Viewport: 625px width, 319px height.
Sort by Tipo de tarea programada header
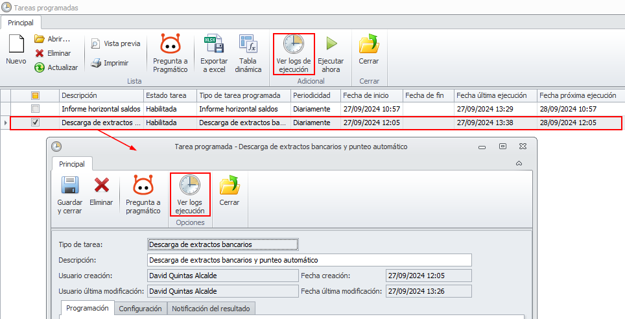(244, 95)
